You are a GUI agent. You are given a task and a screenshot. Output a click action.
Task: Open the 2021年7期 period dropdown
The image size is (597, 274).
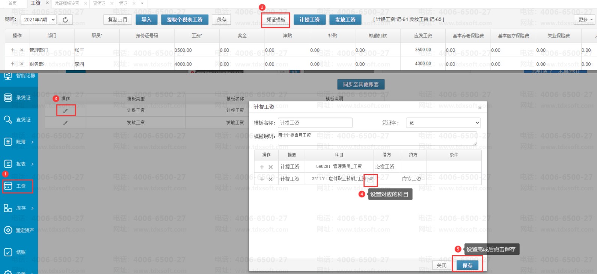click(39, 20)
